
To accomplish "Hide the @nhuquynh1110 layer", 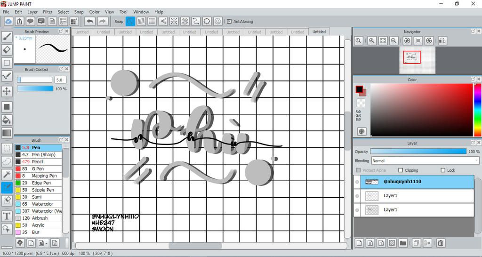I will pyautogui.click(x=357, y=182).
